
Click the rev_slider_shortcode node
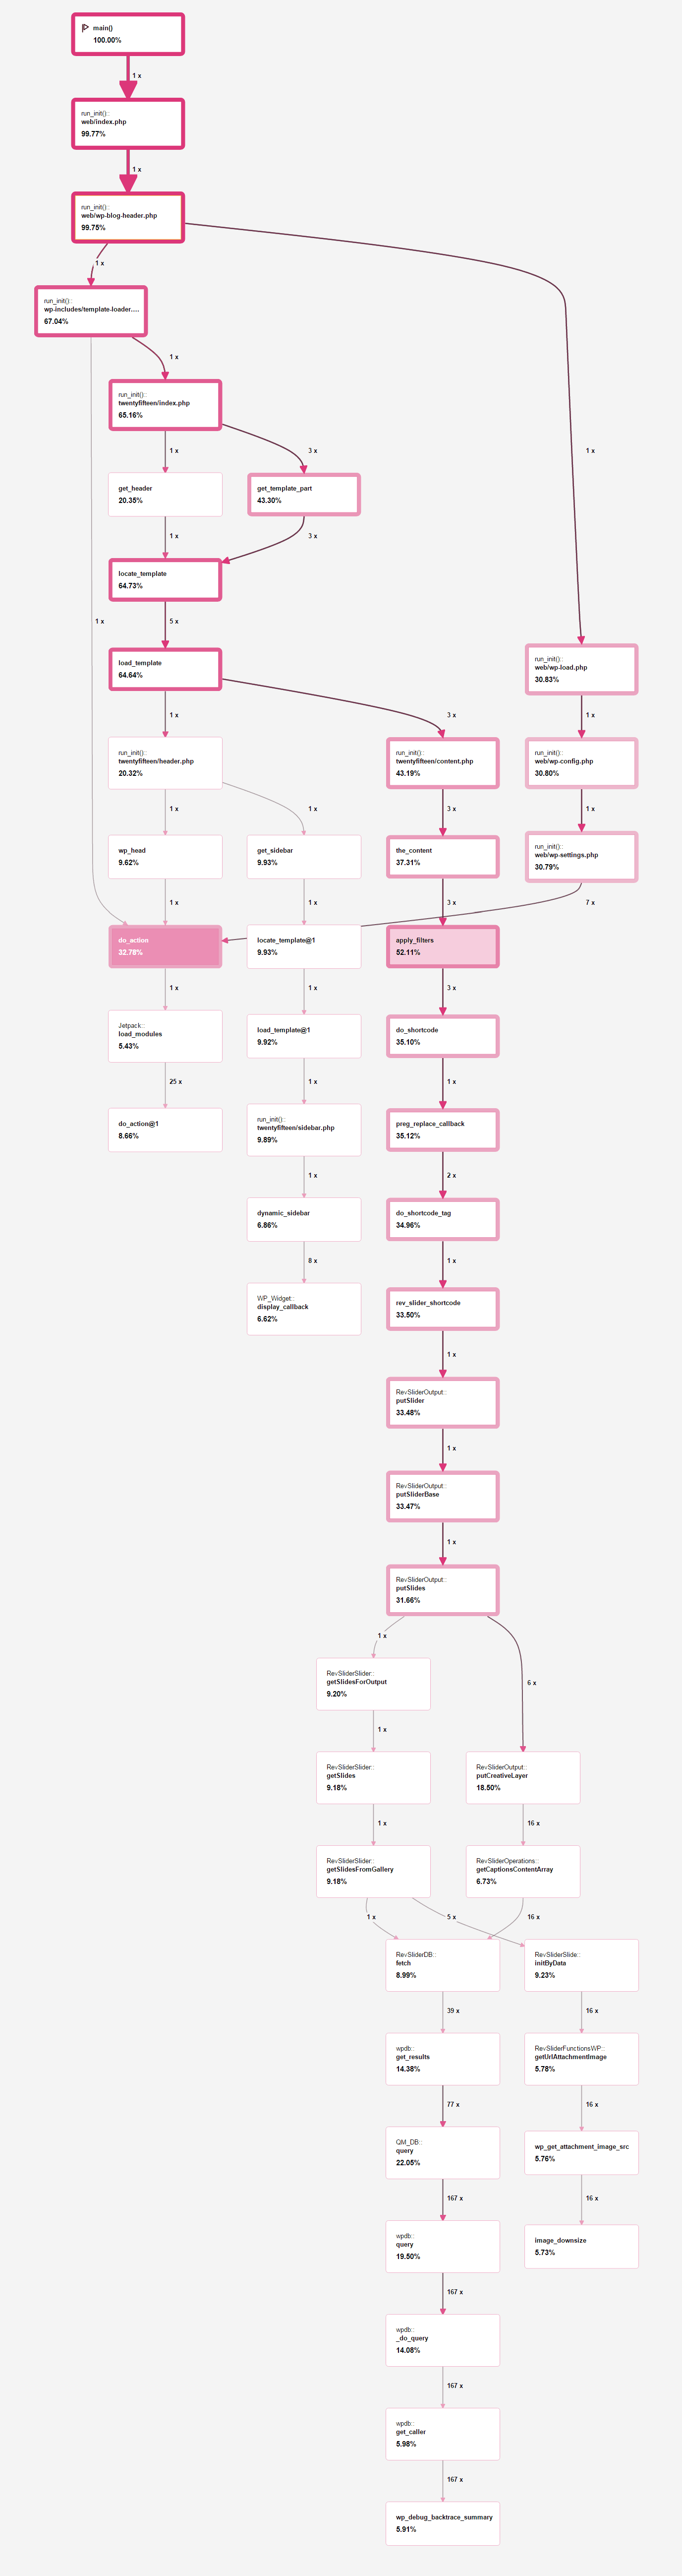442,1309
